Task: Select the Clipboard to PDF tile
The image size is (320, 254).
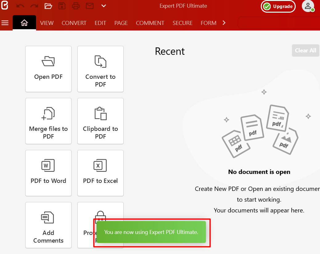Action: coord(101,121)
